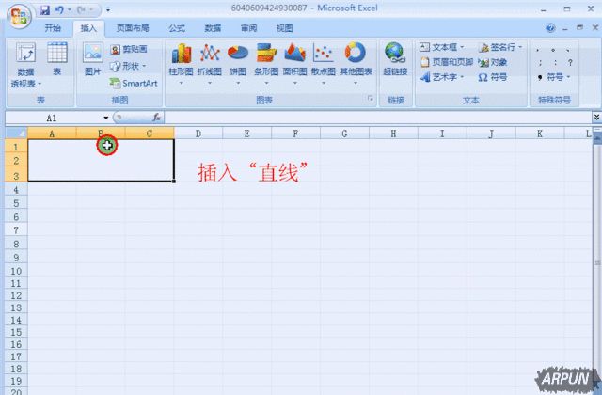Open the Office button menu
The image size is (602, 395).
[x=19, y=17]
